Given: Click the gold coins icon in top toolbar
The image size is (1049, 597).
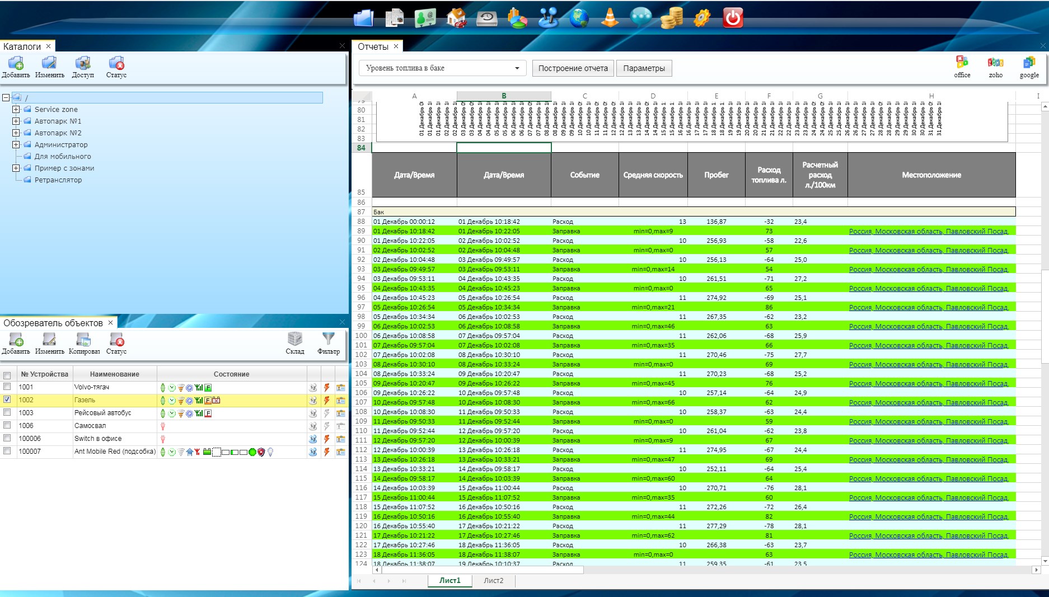Looking at the screenshot, I should [x=671, y=18].
